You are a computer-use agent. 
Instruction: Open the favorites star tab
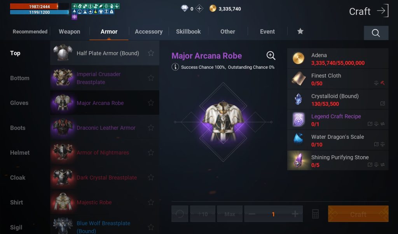tap(300, 31)
